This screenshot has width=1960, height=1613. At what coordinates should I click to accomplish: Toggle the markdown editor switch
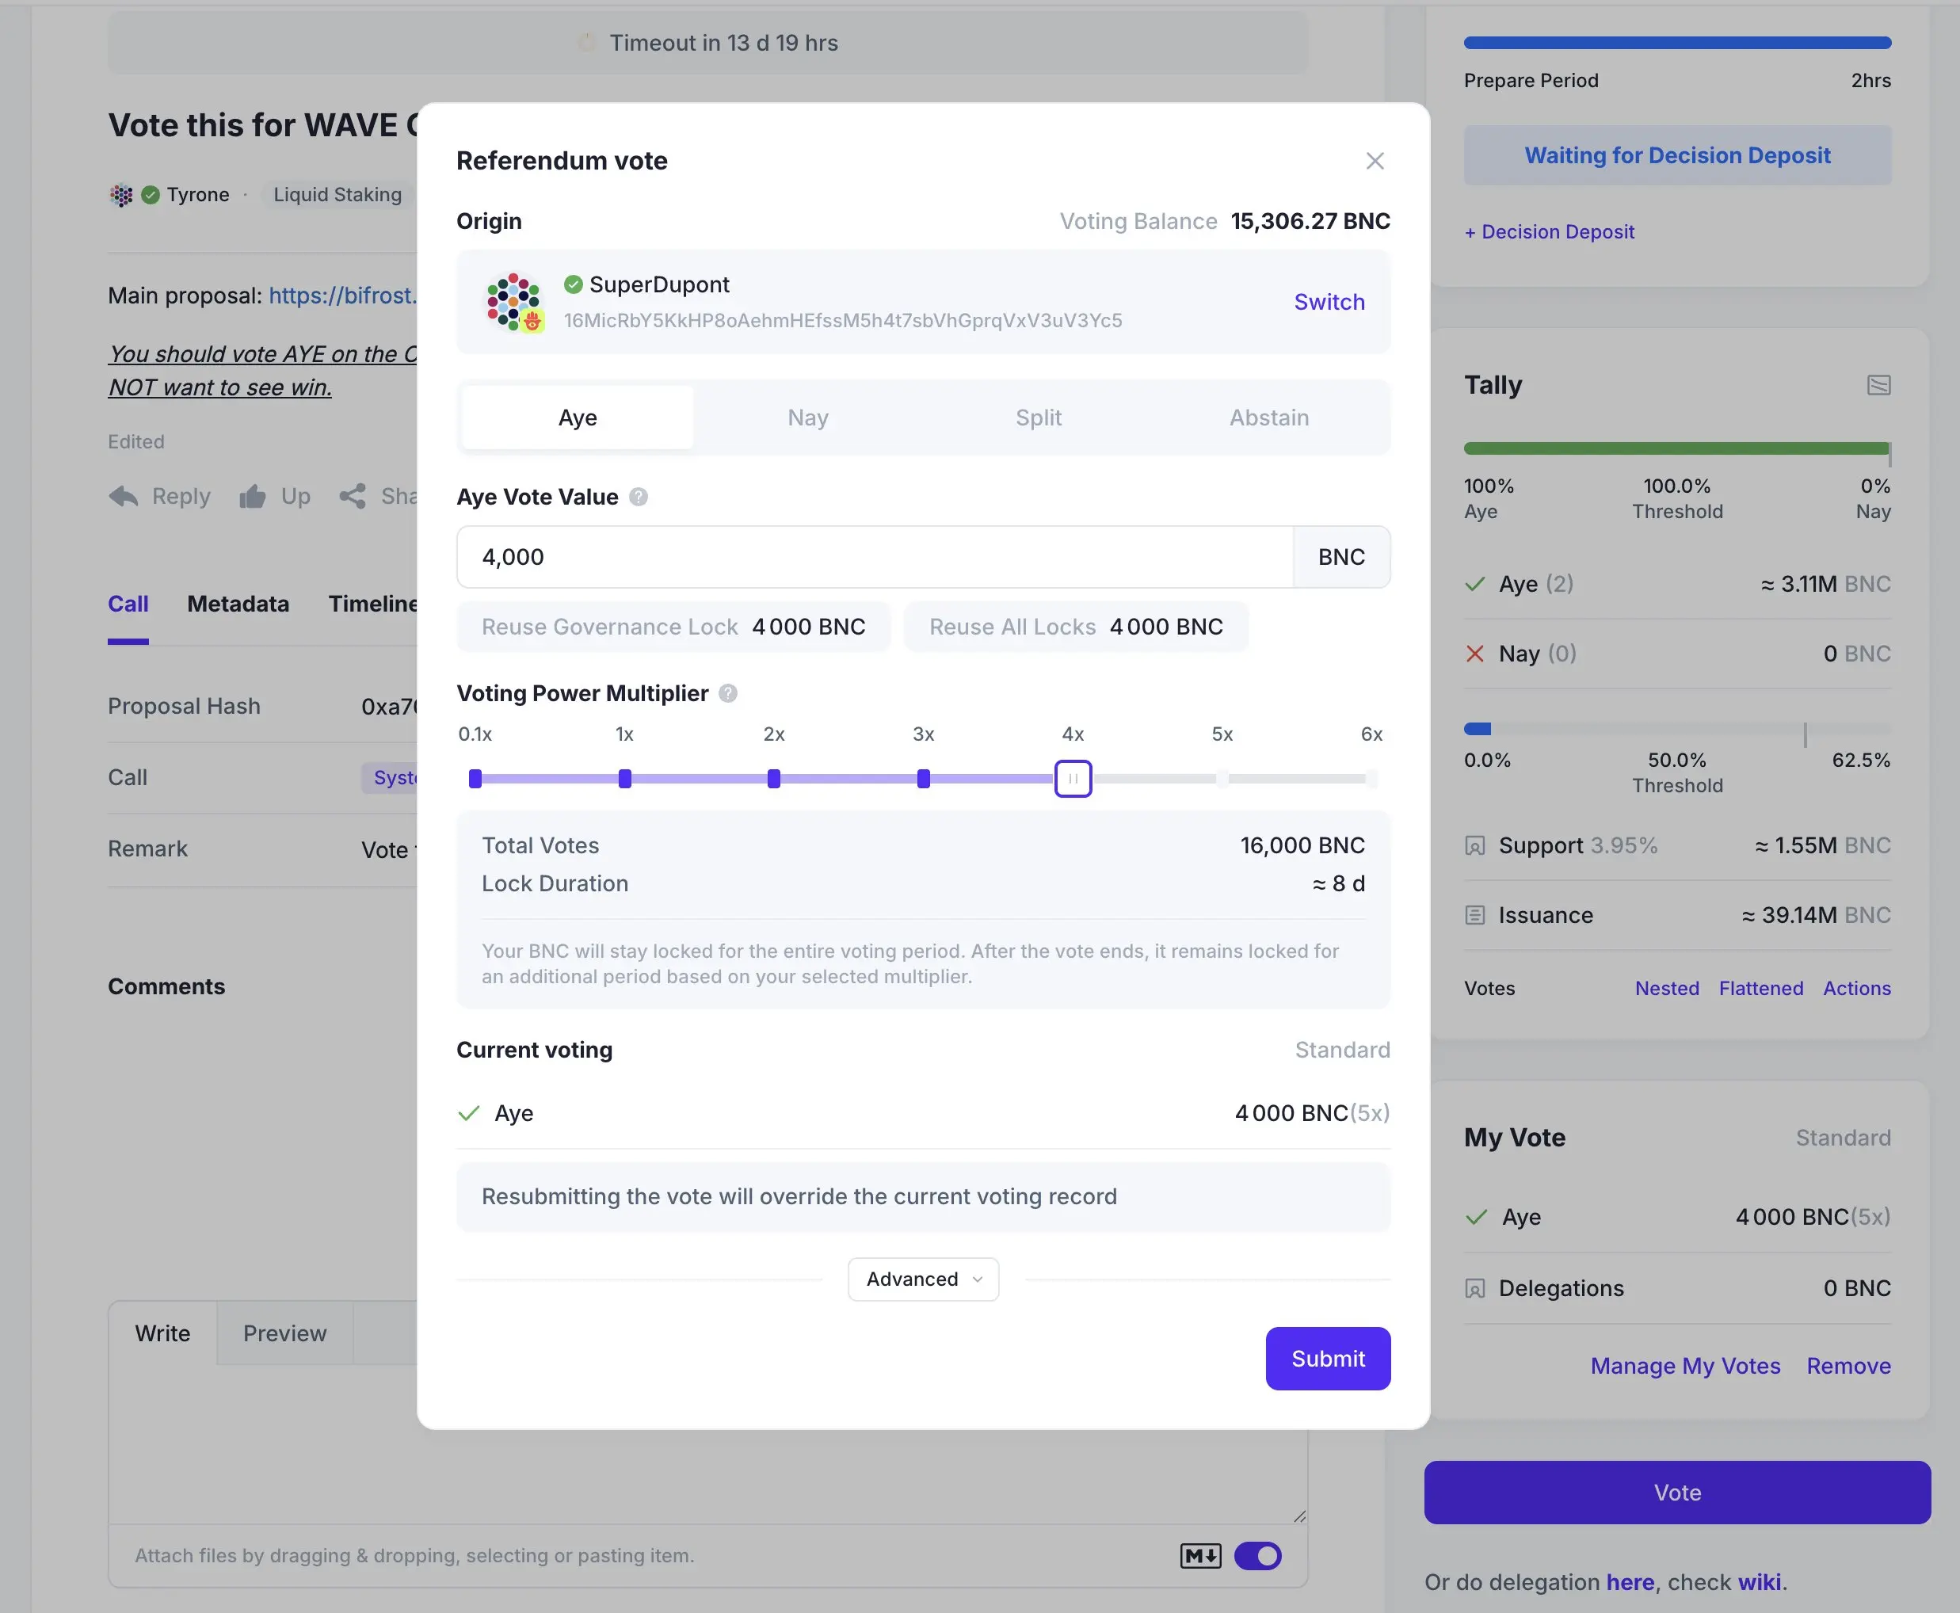(x=1258, y=1555)
